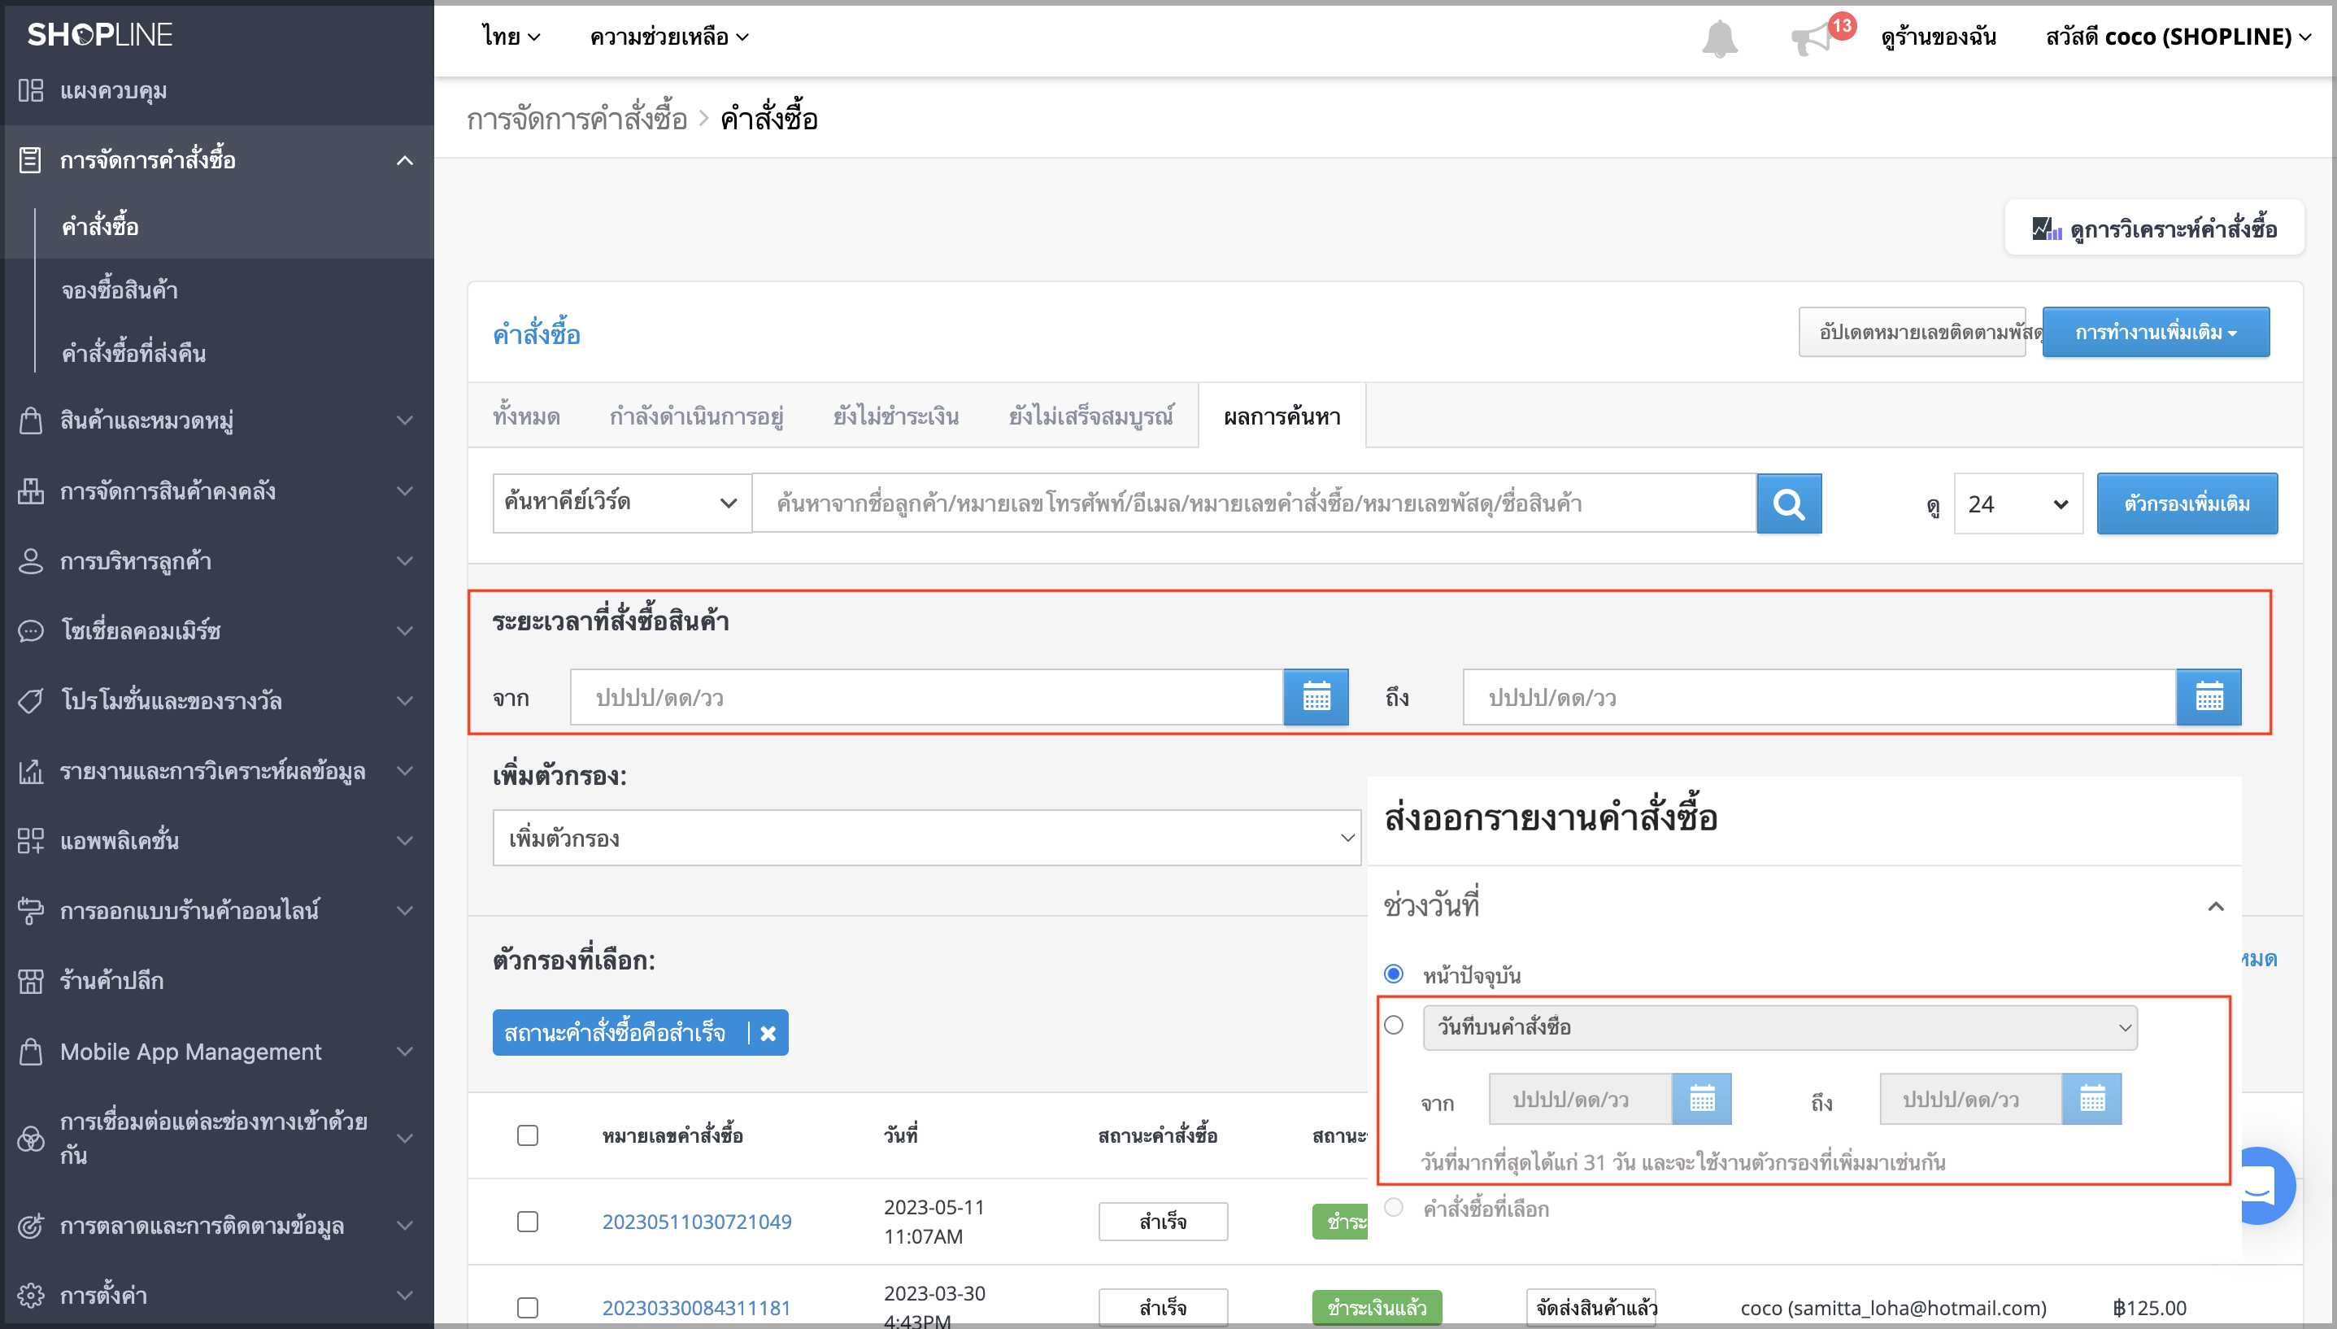
Task: Open the ดูร้านของฉัน link
Action: point(1939,37)
